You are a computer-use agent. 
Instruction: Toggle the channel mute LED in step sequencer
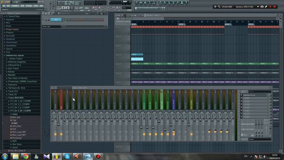[x=43, y=20]
